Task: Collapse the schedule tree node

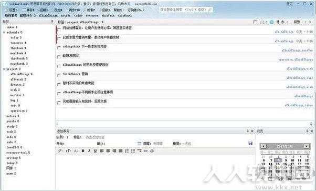Action: 4,32
